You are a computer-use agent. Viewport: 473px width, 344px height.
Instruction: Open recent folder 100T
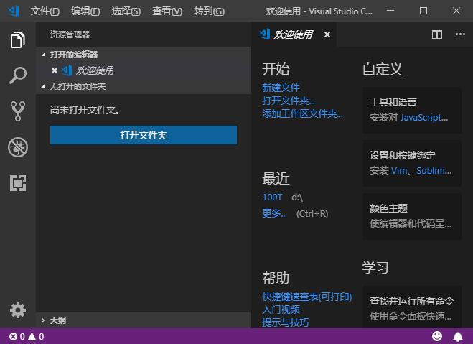click(x=272, y=197)
